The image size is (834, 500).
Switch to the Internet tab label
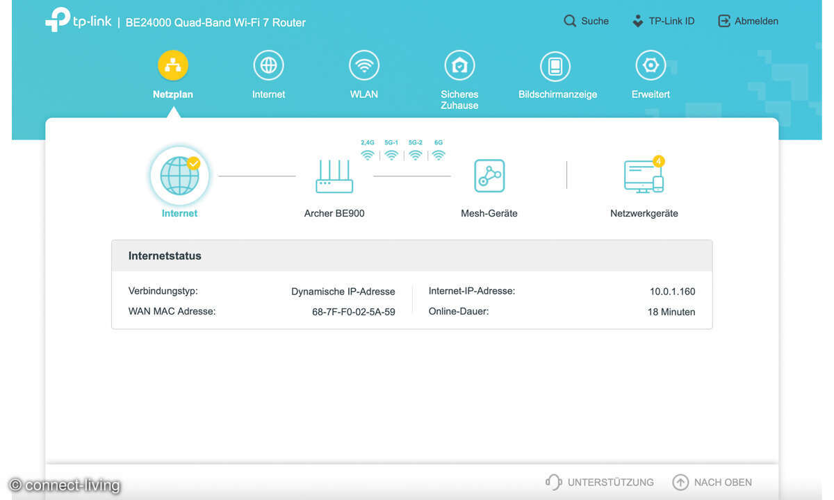pyautogui.click(x=268, y=94)
